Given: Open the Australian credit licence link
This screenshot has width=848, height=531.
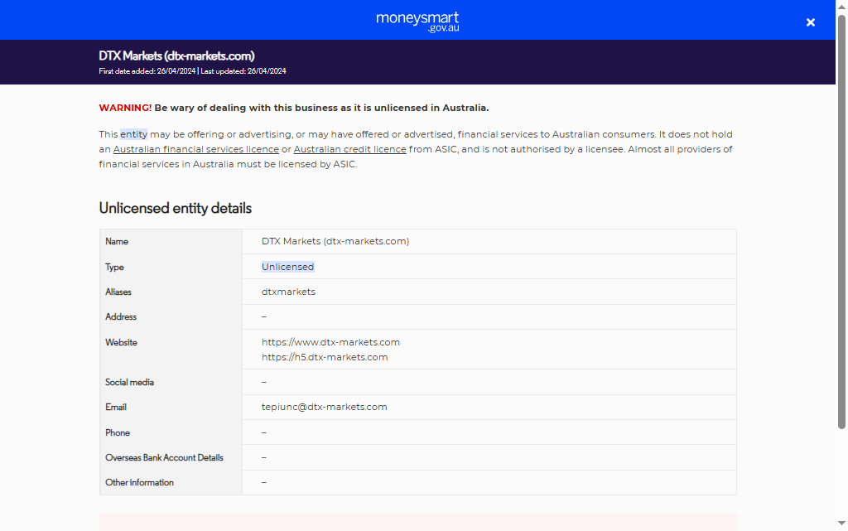Looking at the screenshot, I should [x=349, y=150].
